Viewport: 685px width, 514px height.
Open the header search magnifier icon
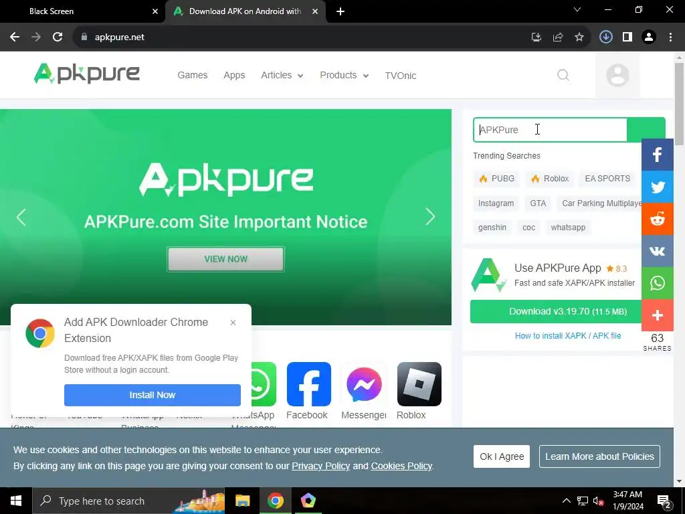(563, 75)
